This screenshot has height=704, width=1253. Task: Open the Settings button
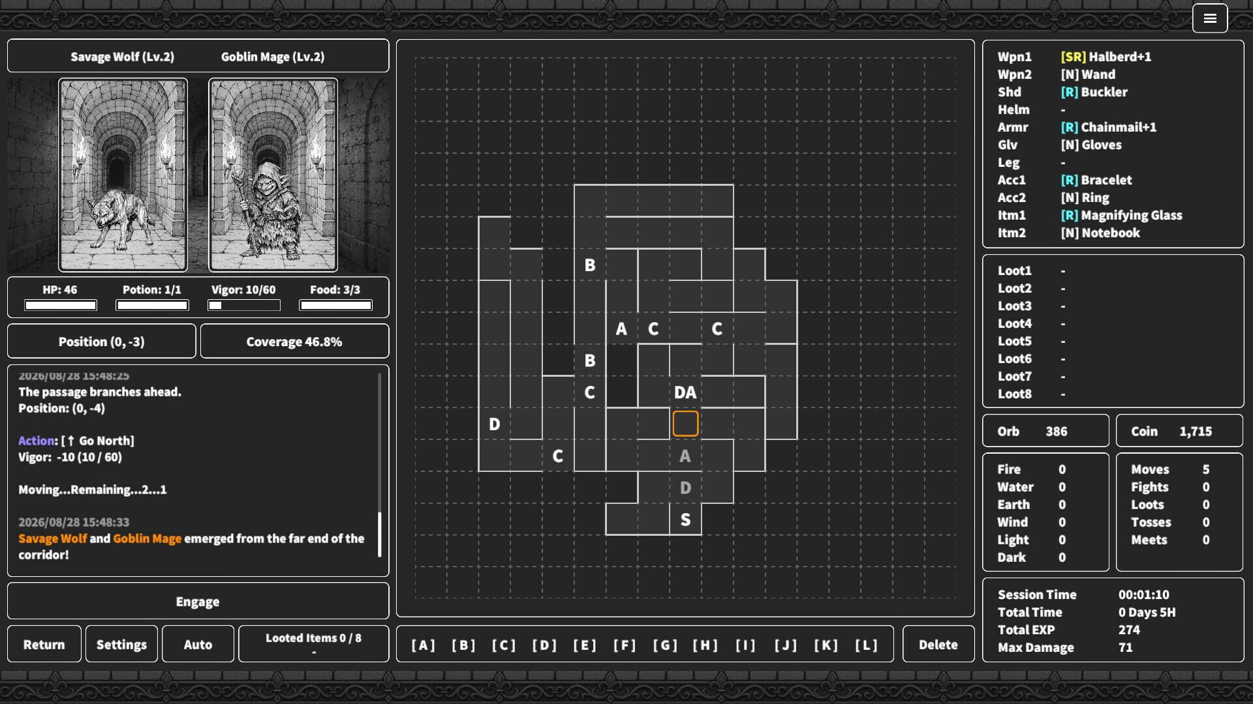point(121,644)
